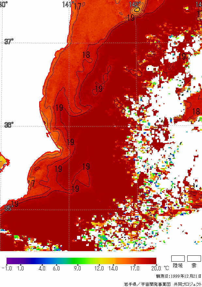Viewport: 202px width, 287px height.
Task: Click the °C unit label of the scale
Action: [166, 268]
